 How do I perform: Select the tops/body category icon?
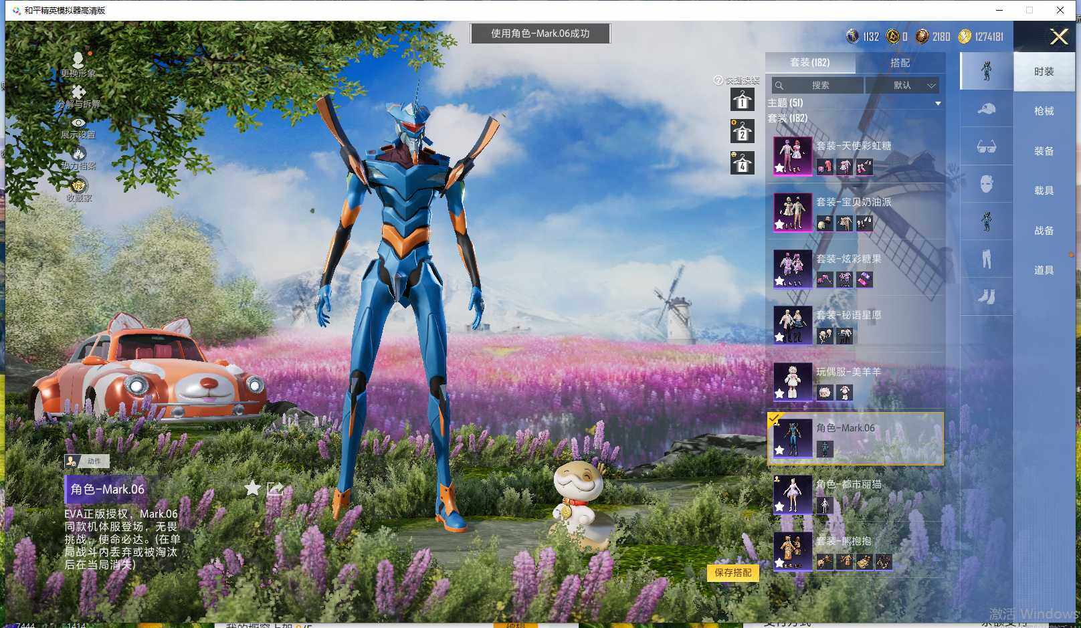[x=987, y=221]
